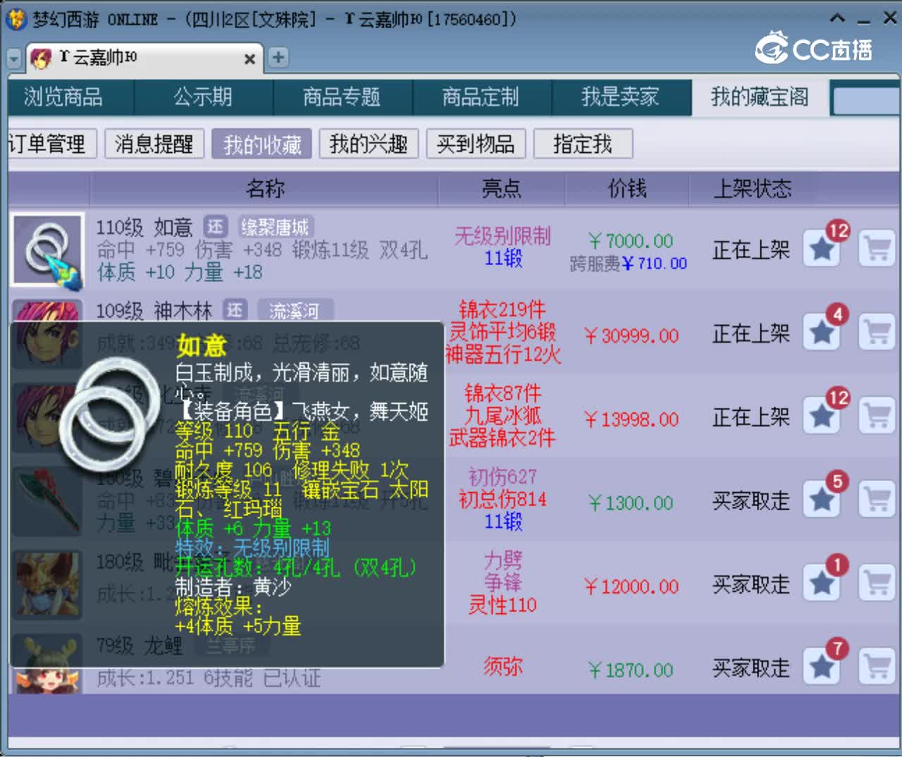Click the ¥13998.00 price
Image resolution: width=902 pixels, height=757 pixels.
click(x=631, y=419)
